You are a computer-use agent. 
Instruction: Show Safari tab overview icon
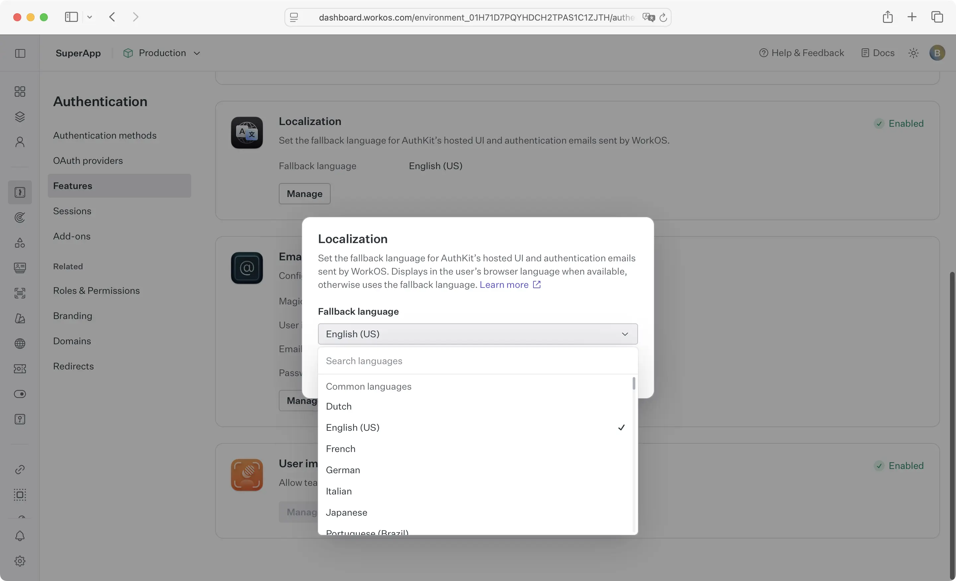(x=937, y=17)
